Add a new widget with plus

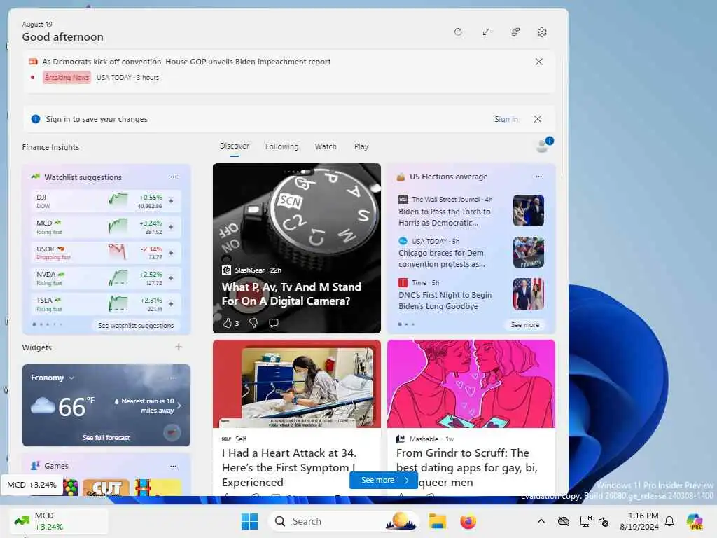pos(179,347)
